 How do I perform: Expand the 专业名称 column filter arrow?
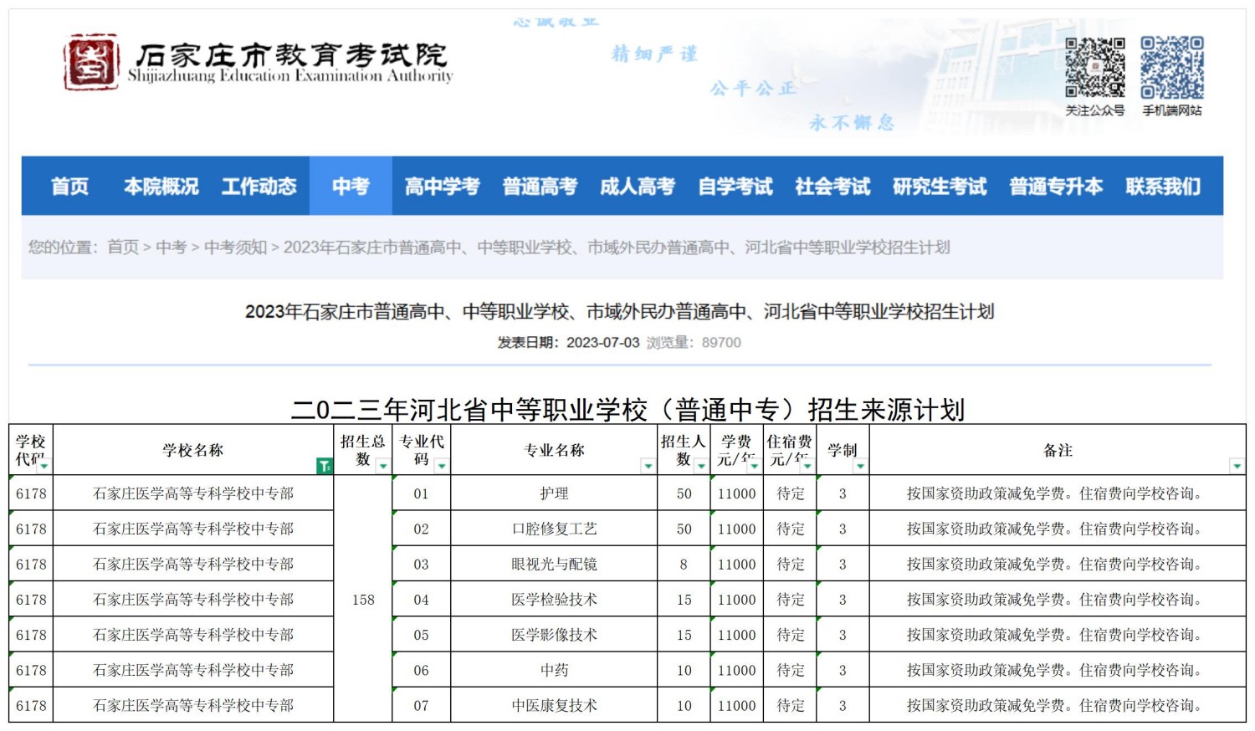pos(648,466)
